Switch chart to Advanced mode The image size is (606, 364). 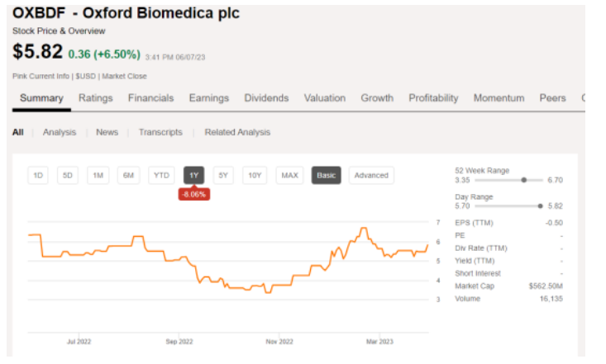(371, 175)
